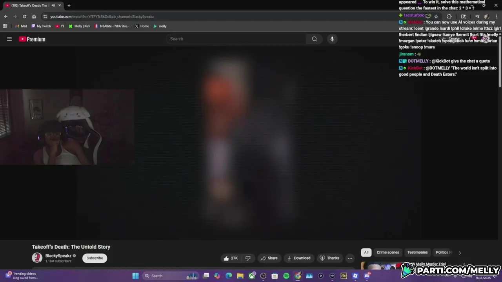Open the Chrome profile avatar
The height and width of the screenshot is (282, 502).
pos(487,16)
